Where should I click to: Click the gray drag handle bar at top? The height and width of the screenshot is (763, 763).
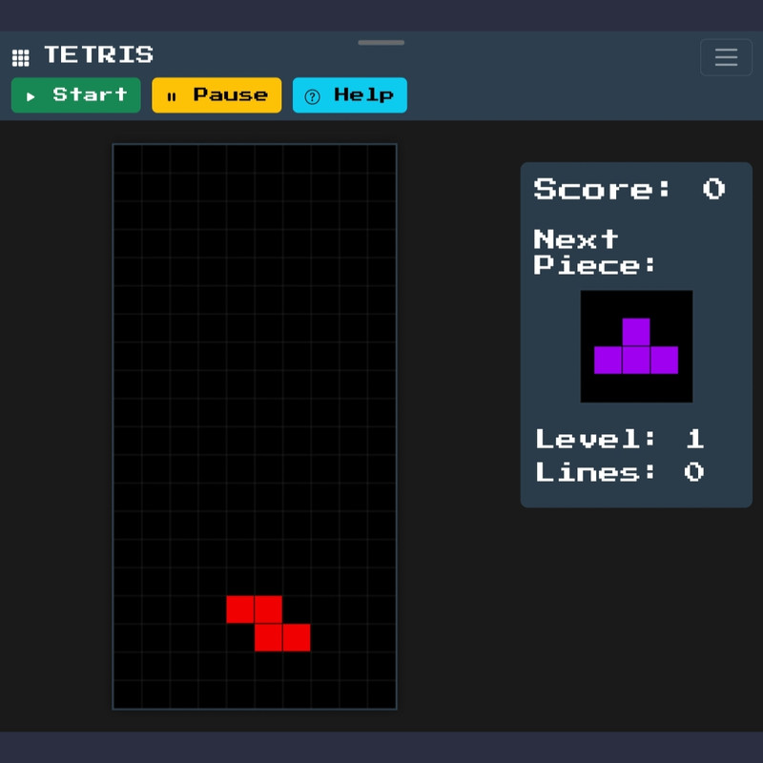tap(381, 43)
